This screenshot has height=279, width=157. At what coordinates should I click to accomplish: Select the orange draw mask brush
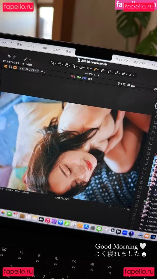[95, 69]
